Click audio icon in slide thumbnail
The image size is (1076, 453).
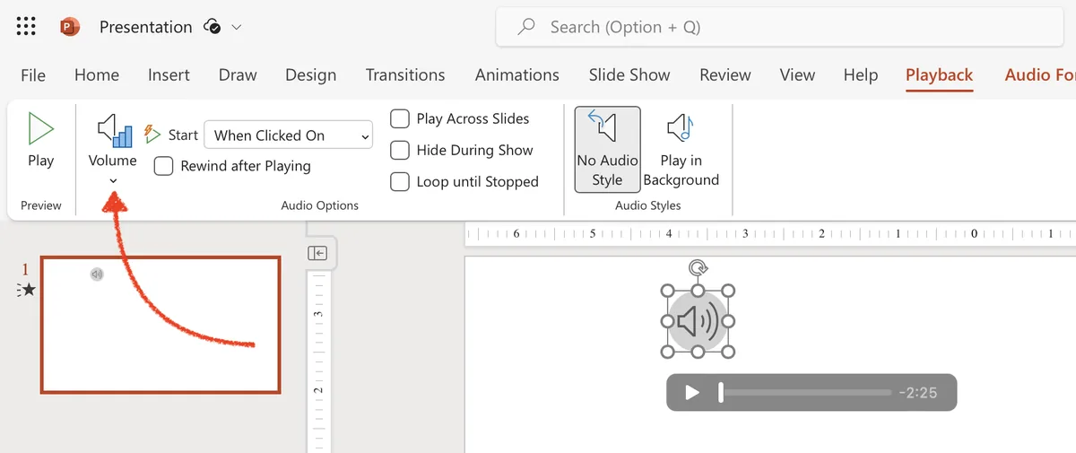click(x=97, y=274)
